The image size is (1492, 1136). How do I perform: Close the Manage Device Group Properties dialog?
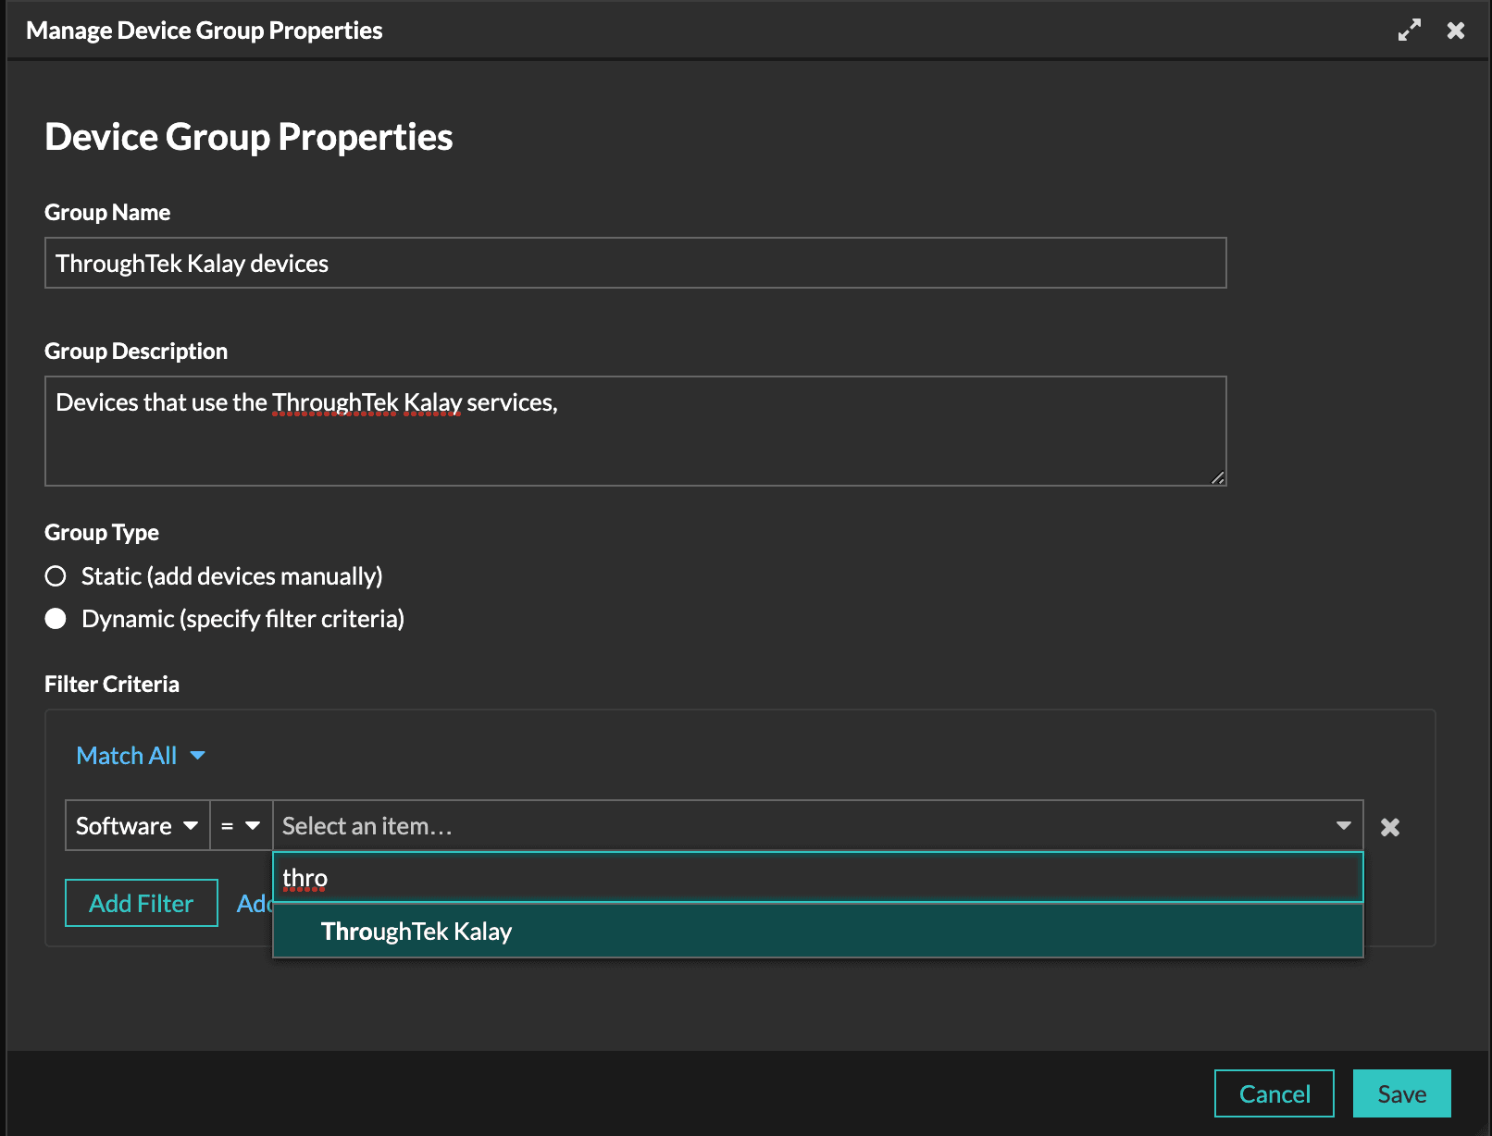[1456, 31]
